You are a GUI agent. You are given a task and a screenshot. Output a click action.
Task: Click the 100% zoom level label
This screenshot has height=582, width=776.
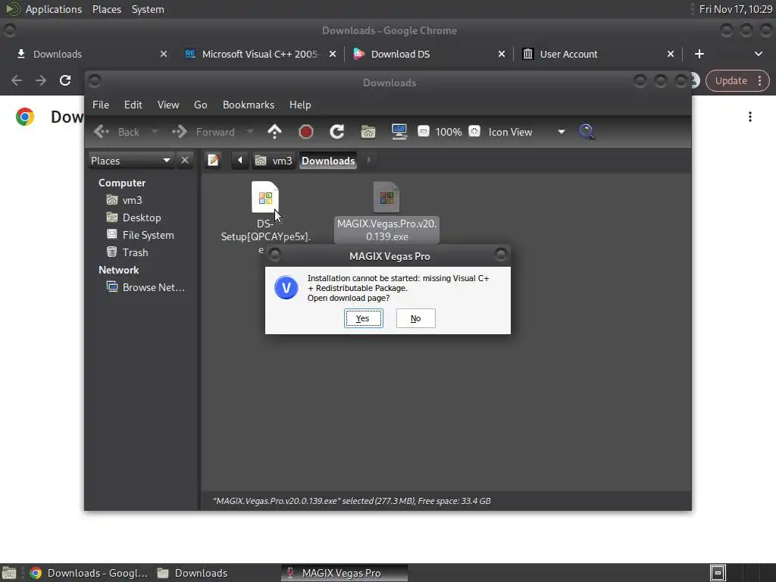tap(449, 132)
